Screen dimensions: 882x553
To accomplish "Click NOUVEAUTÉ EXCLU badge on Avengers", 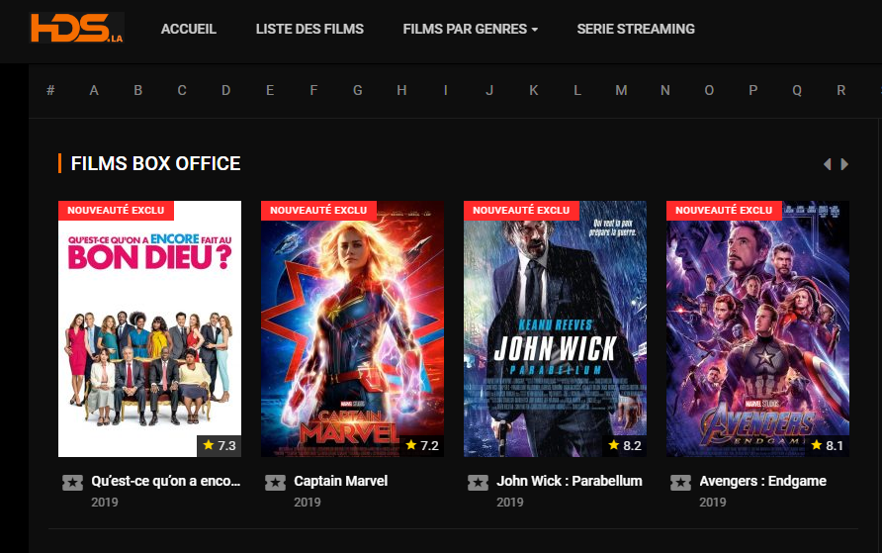I will pyautogui.click(x=724, y=211).
